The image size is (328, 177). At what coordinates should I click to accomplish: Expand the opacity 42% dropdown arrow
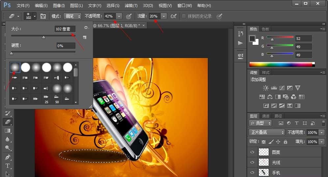click(119, 16)
